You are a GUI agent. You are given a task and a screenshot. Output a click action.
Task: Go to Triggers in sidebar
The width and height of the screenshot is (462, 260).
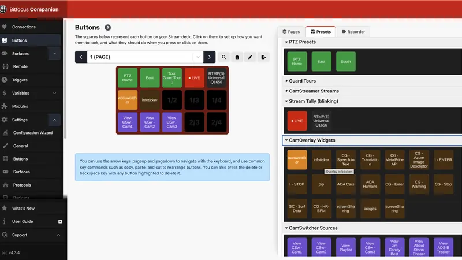point(20,80)
